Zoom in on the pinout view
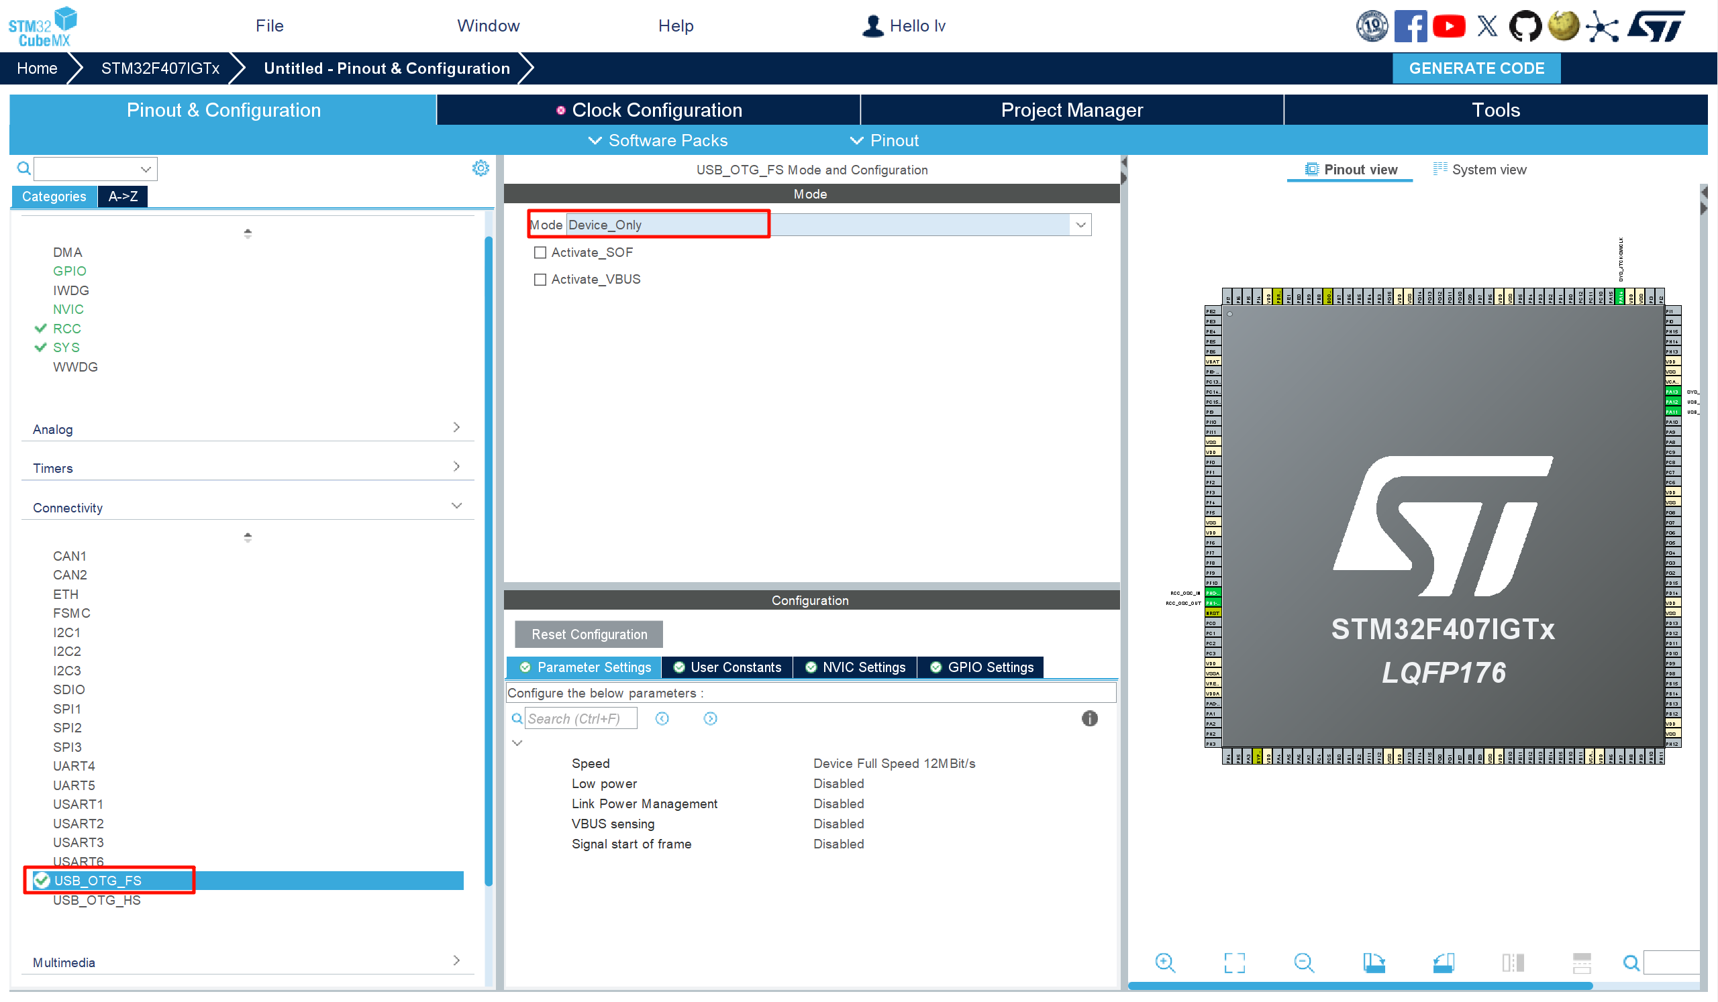This screenshot has width=1718, height=1002. point(1165,962)
